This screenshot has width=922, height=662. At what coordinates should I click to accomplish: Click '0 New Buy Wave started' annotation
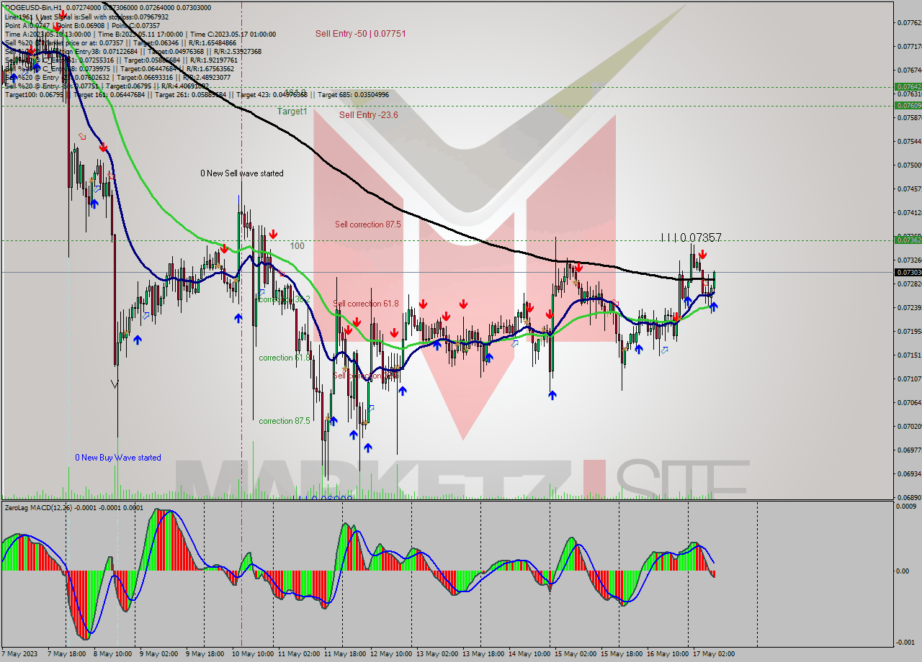(118, 458)
